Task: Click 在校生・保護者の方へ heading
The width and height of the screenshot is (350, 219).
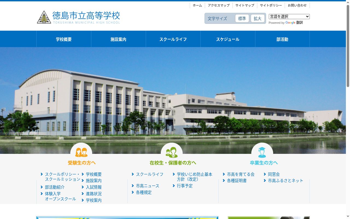Action: click(173, 163)
